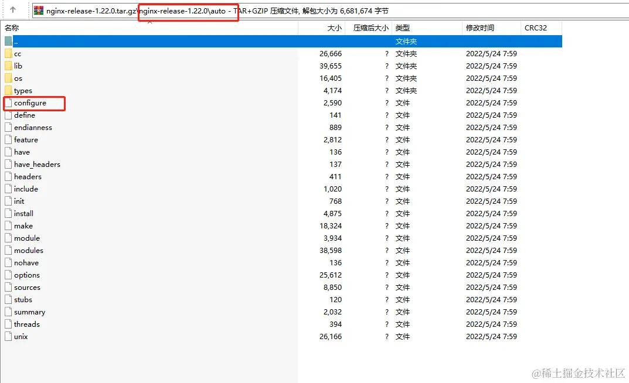This screenshot has width=629, height=383.
Task: Click the module file icon
Action: click(8, 238)
